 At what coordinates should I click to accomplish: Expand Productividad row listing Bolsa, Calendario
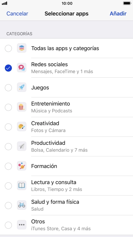[67, 146]
